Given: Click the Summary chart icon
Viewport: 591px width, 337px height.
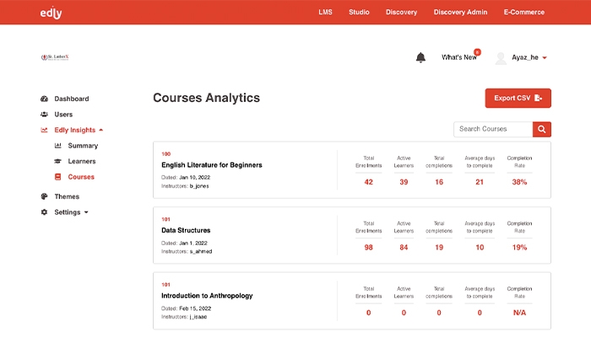Looking at the screenshot, I should pyautogui.click(x=57, y=146).
